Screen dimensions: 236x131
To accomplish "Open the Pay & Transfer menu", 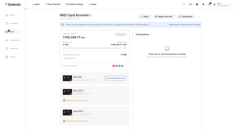I will 53,4.
